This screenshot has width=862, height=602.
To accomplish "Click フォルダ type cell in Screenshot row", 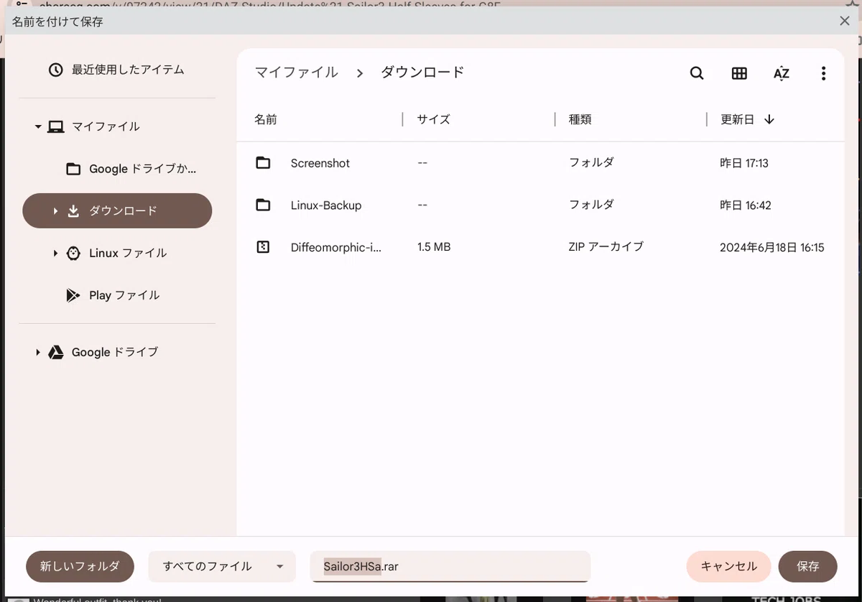I will pos(592,162).
